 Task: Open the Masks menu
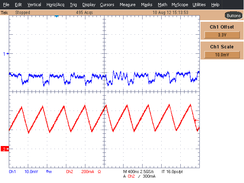click(x=146, y=5)
